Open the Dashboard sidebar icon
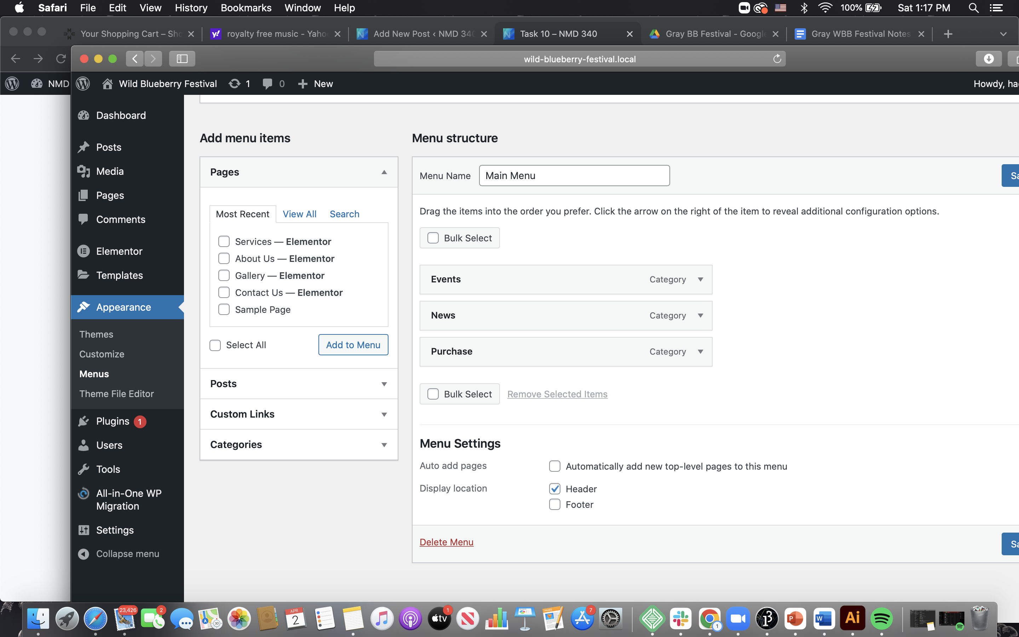The width and height of the screenshot is (1019, 637). [84, 115]
